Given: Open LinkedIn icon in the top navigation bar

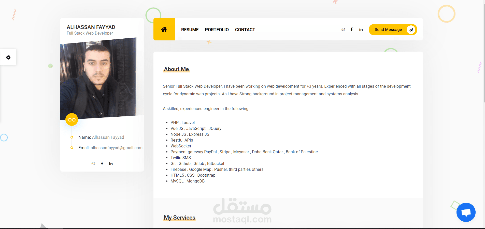Looking at the screenshot, I should (x=361, y=29).
